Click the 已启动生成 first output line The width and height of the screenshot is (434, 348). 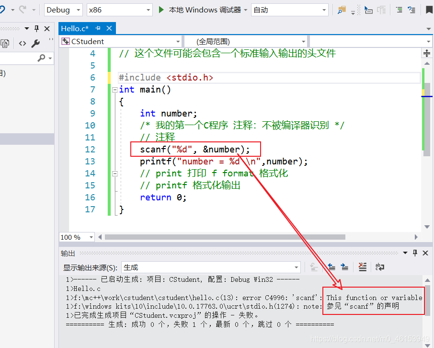pos(183,279)
